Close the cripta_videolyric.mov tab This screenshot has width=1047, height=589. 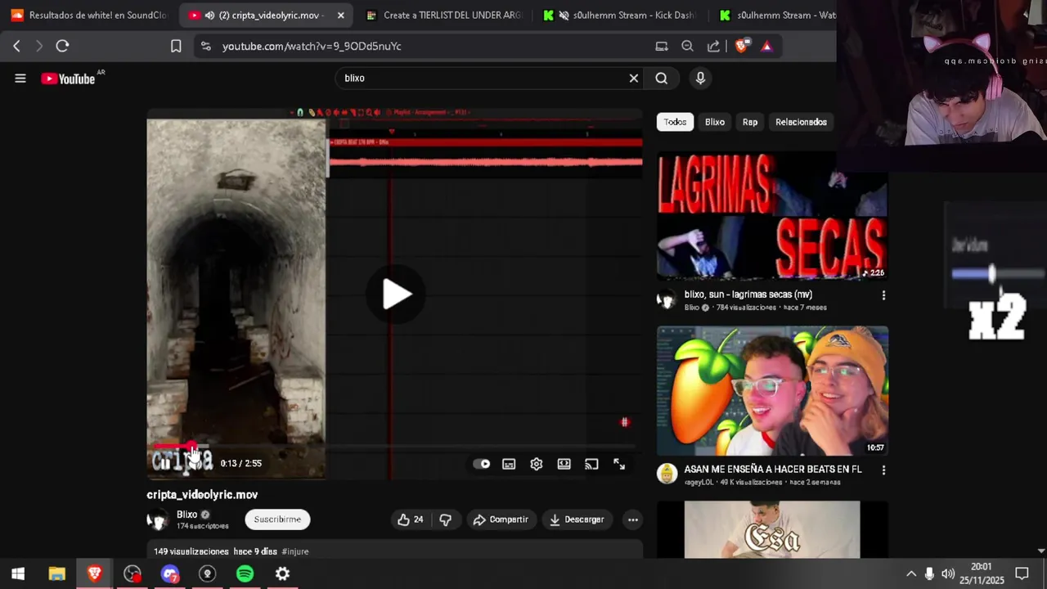pyautogui.click(x=340, y=16)
